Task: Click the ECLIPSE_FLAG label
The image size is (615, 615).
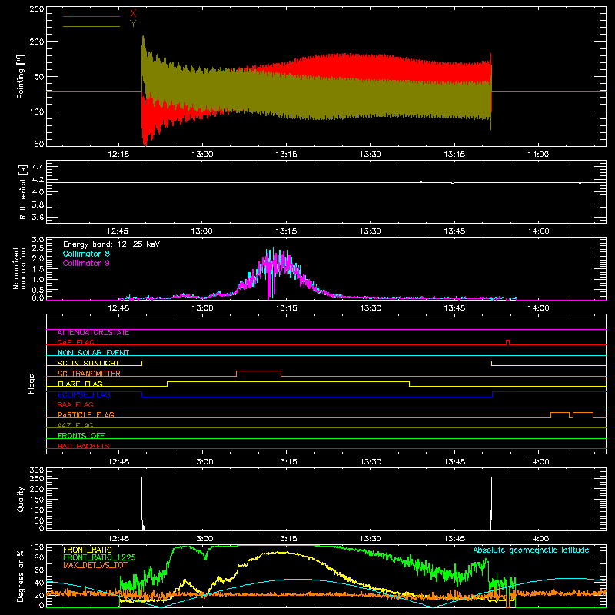Action: (x=84, y=394)
